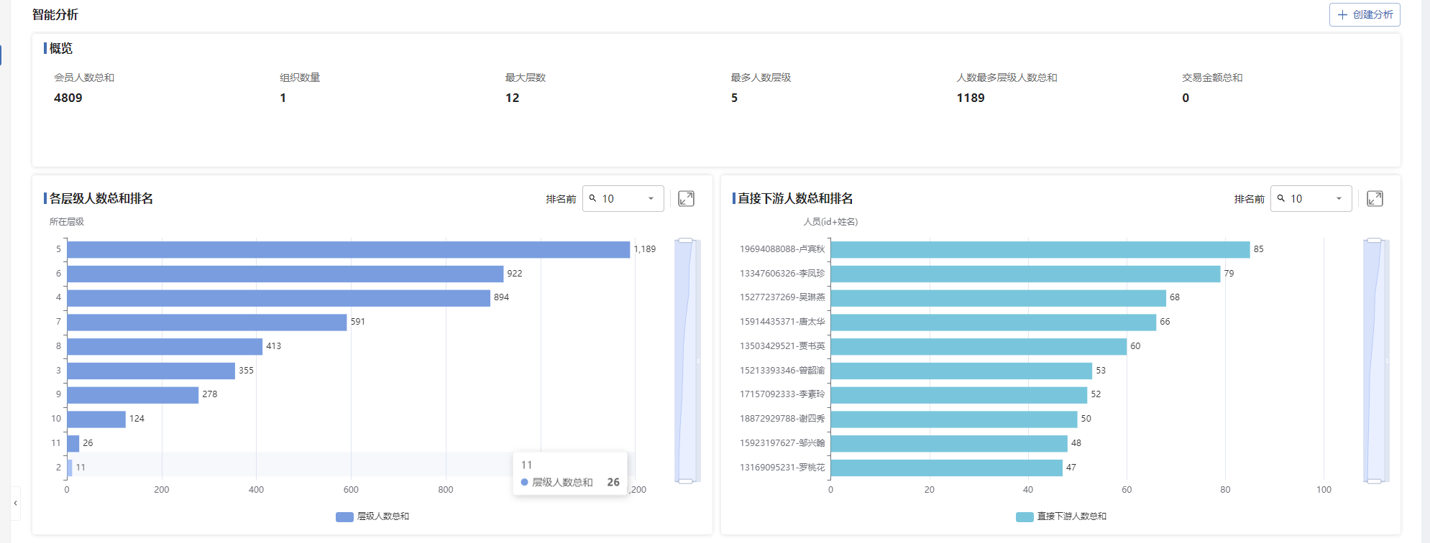Viewport: 1430px width, 543px height.
Task: Open the 排名前 dropdown in 直接下游人数总和排名
Action: click(x=1311, y=199)
